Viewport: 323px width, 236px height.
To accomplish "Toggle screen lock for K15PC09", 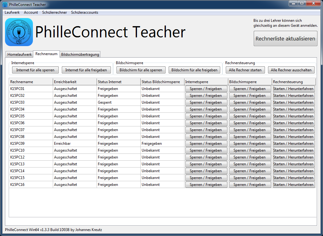I will point(250,144).
